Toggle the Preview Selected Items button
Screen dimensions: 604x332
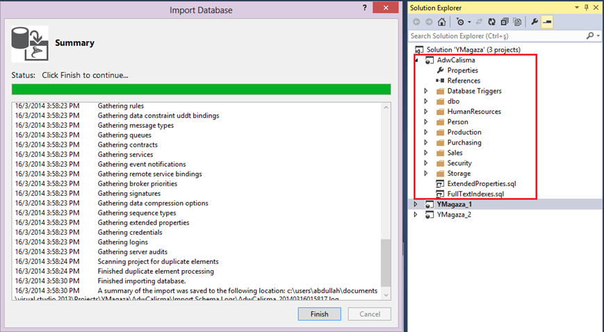(547, 22)
